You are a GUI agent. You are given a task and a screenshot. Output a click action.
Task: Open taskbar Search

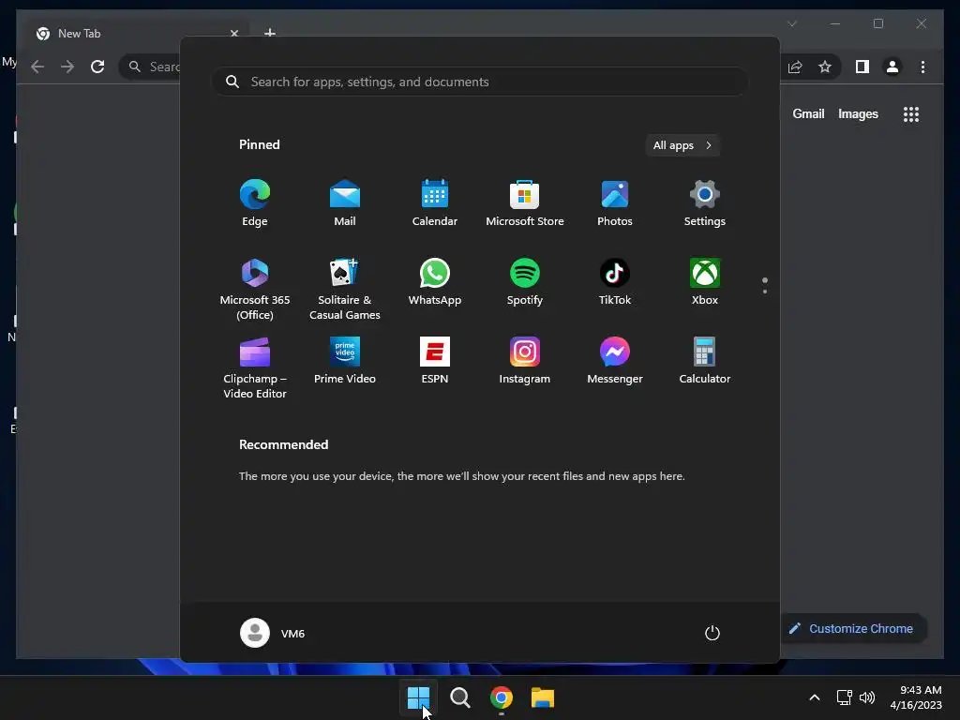coord(459,697)
